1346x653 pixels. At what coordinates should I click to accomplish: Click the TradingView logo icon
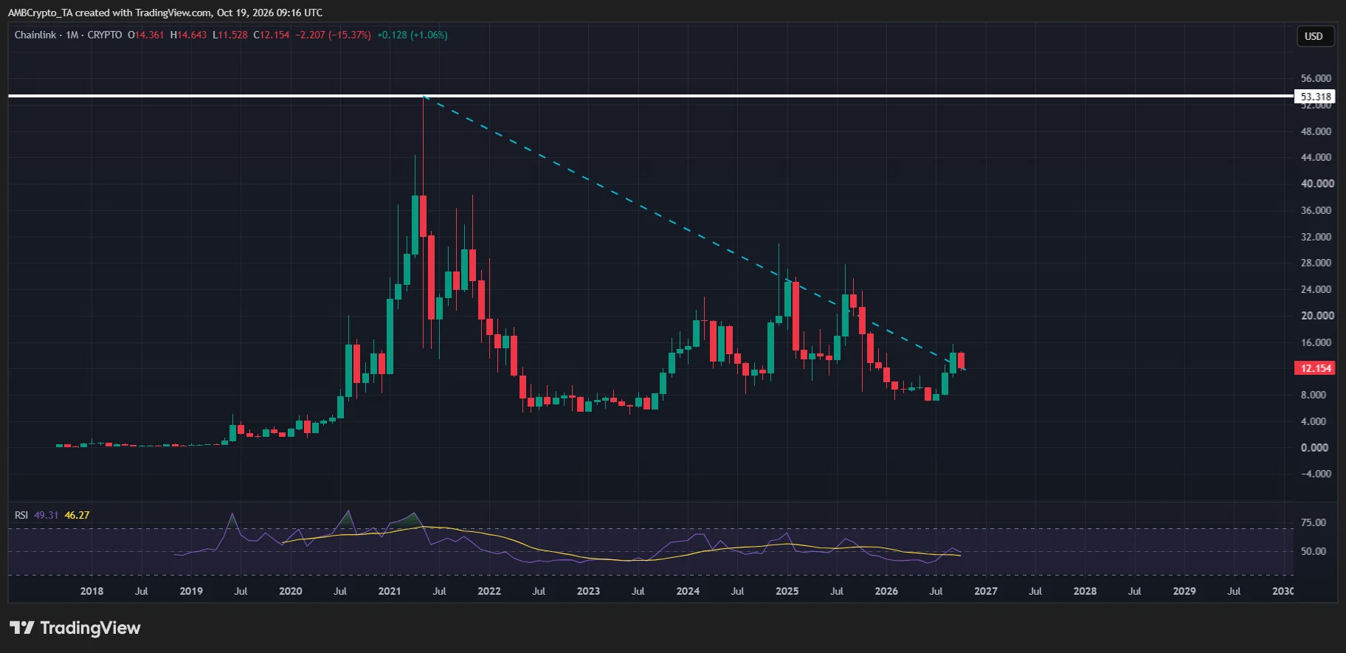click(22, 628)
